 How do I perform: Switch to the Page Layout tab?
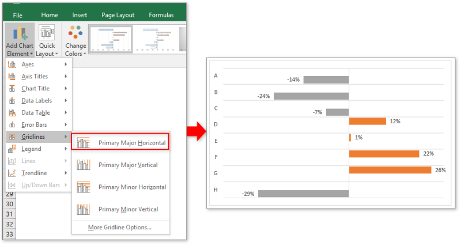(x=118, y=16)
